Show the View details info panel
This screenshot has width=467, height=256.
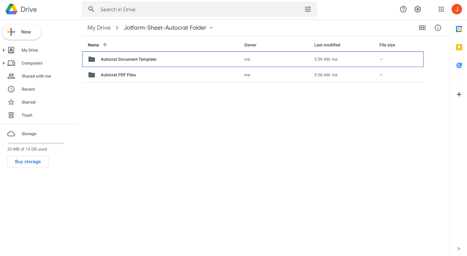pos(438,28)
